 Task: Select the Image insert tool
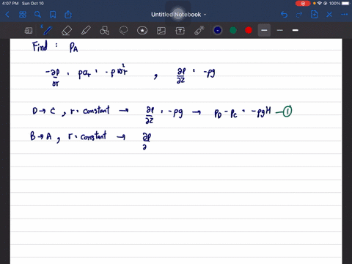point(161,31)
